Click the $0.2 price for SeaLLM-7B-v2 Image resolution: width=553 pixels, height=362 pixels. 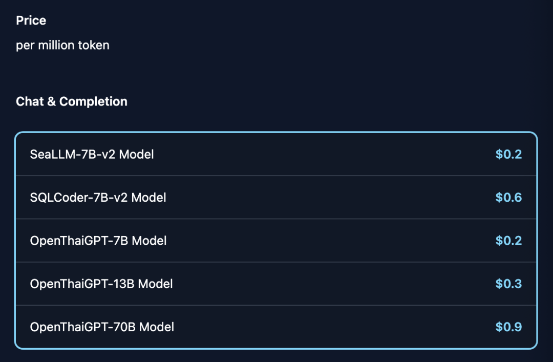click(508, 154)
